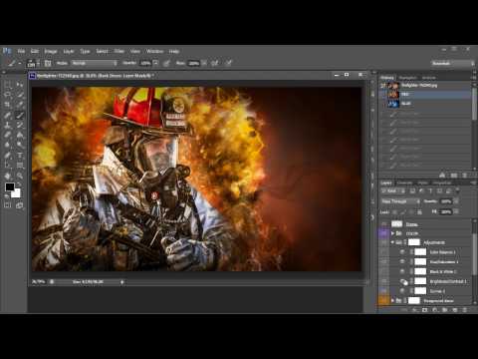Select the Rectangular Marquee tool
Image resolution: width=478 pixels, height=359 pixels.
pyautogui.click(x=7, y=85)
